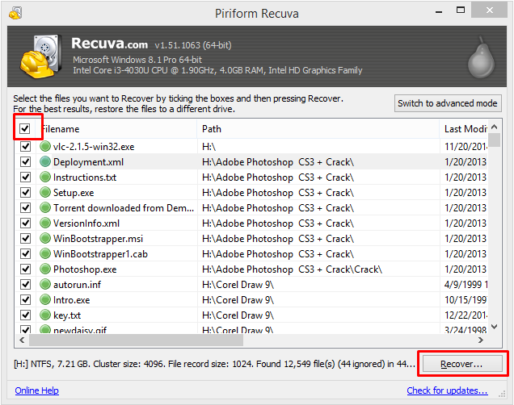Viewport: 514px width, 405px height.
Task: Click green status dot for Intro.exe
Action: 45,299
